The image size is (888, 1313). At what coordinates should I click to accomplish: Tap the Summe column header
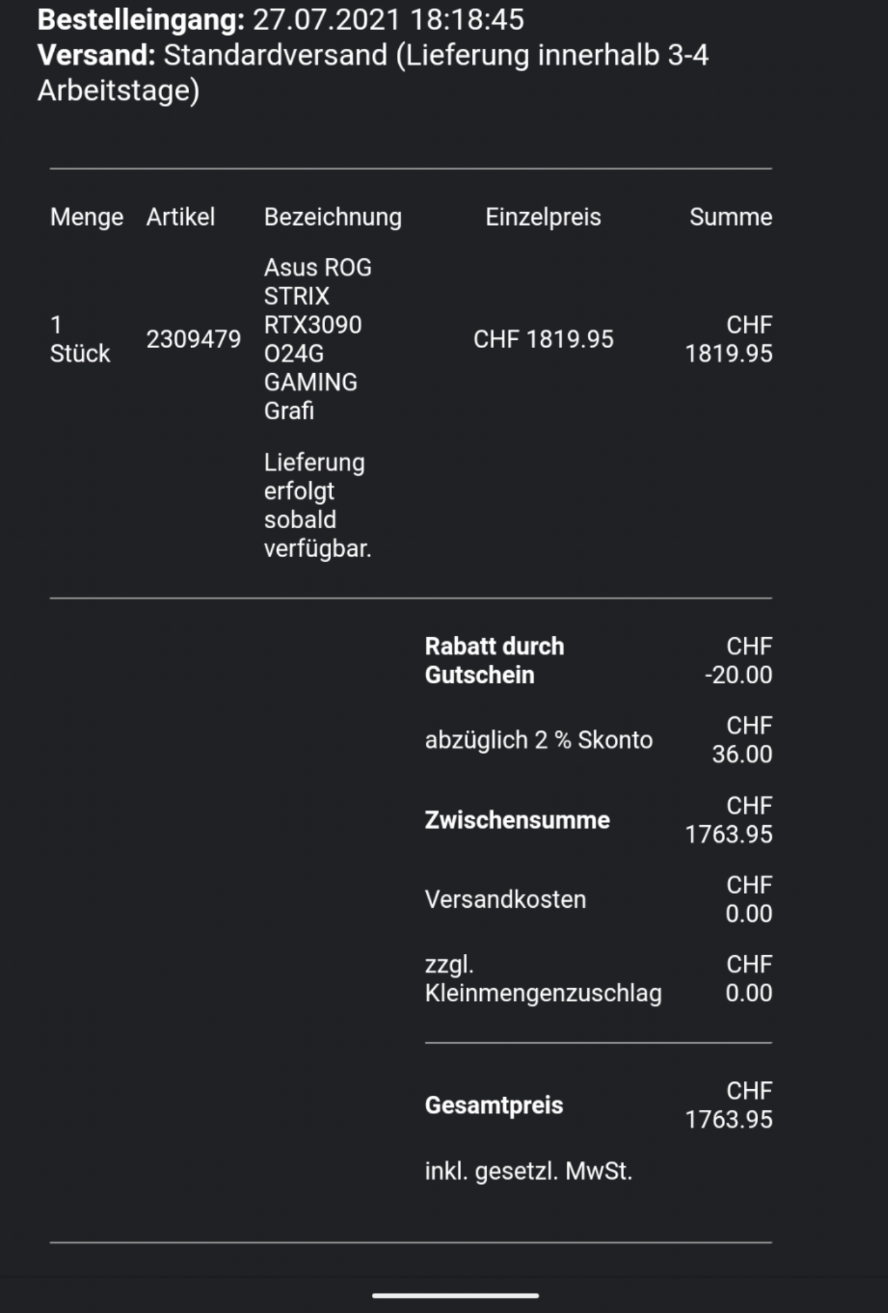coord(730,217)
